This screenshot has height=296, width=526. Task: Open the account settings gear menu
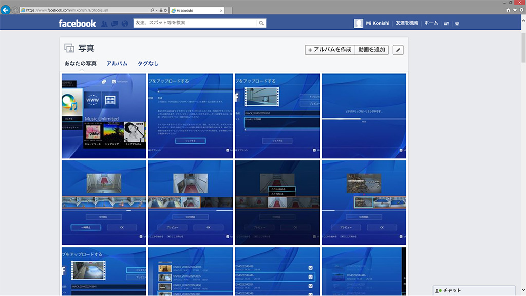point(457,23)
